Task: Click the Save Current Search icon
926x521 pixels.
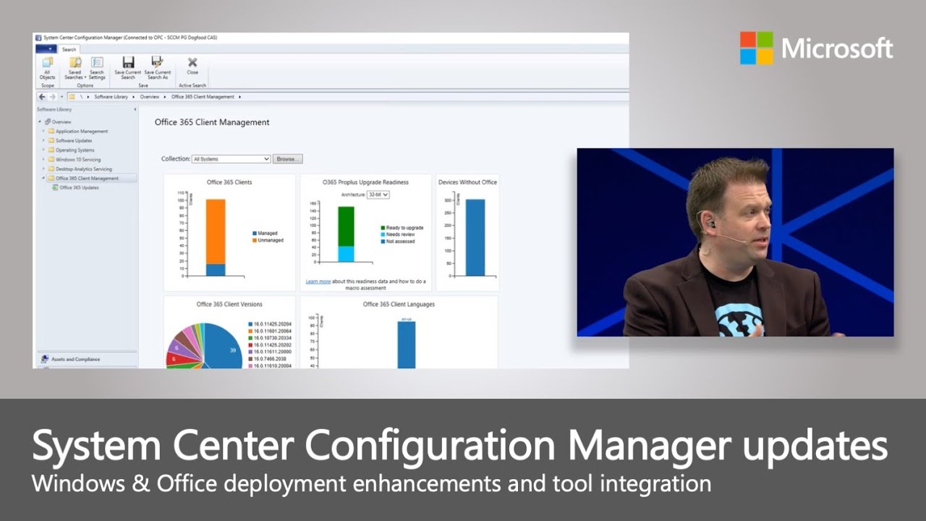Action: [x=128, y=62]
